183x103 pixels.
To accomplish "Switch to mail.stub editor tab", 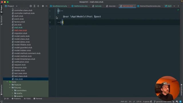I will pos(98,6).
